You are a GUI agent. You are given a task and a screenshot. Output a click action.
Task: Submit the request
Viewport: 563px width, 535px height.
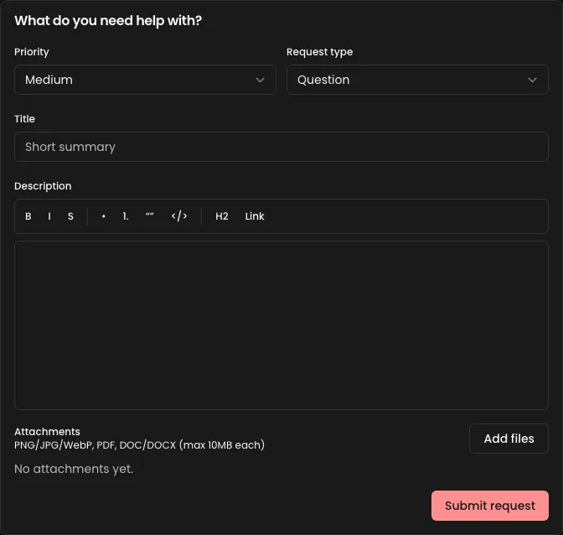[490, 506]
